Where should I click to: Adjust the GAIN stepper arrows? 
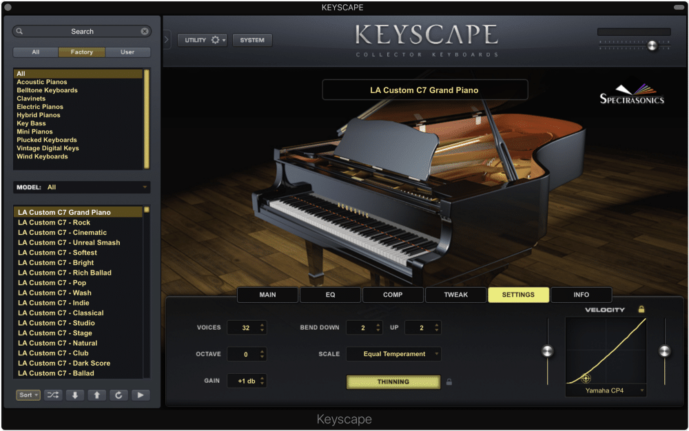click(x=262, y=381)
